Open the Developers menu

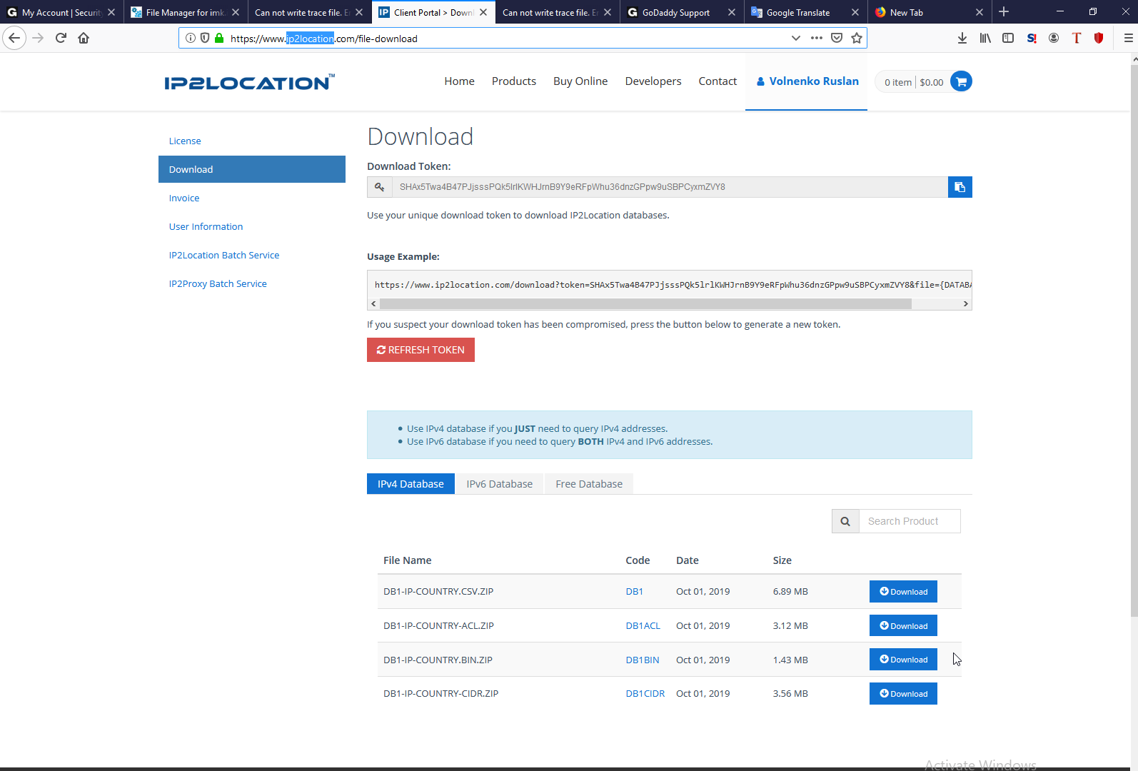coord(653,81)
